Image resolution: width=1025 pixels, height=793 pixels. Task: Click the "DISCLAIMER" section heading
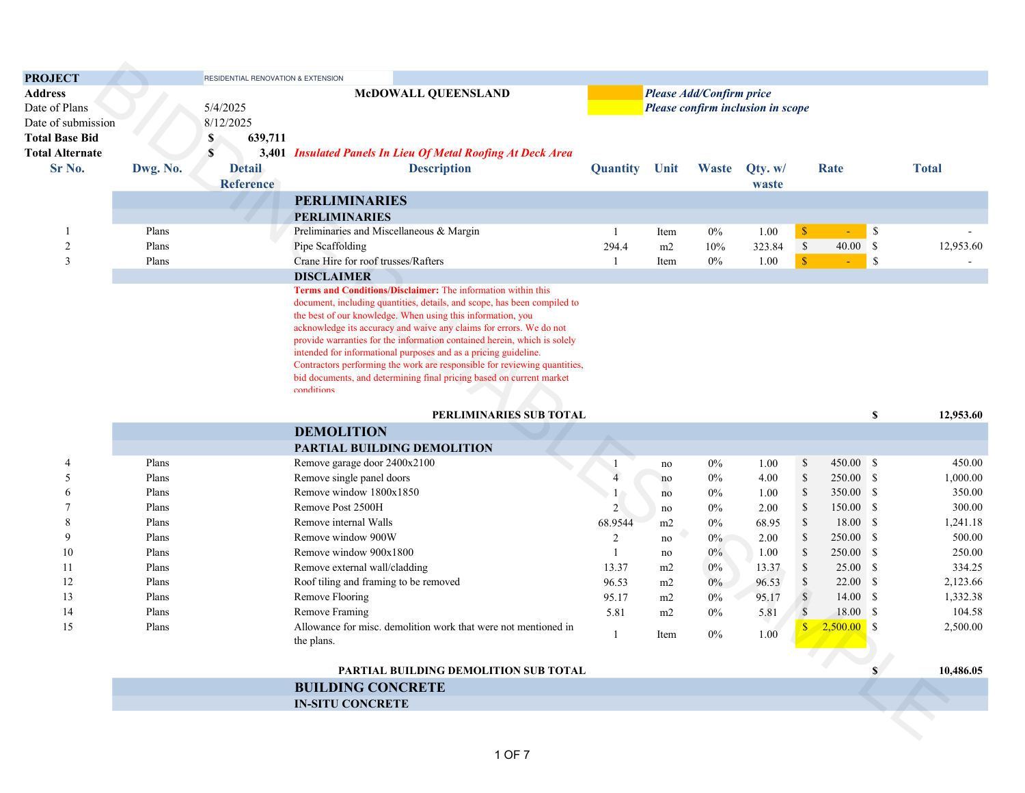(333, 277)
